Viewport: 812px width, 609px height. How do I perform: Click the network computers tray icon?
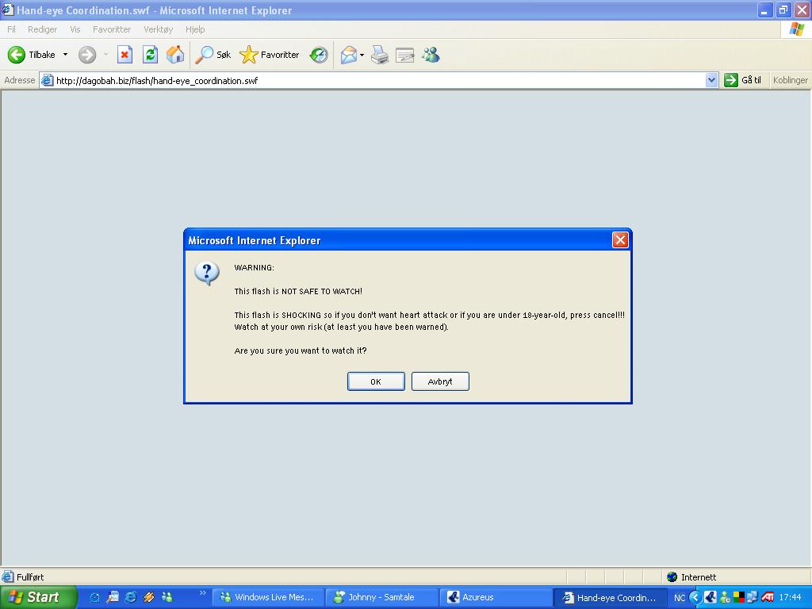pyautogui.click(x=753, y=597)
